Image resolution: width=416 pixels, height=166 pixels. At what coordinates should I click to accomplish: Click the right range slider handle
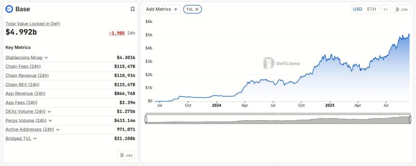pos(410,119)
